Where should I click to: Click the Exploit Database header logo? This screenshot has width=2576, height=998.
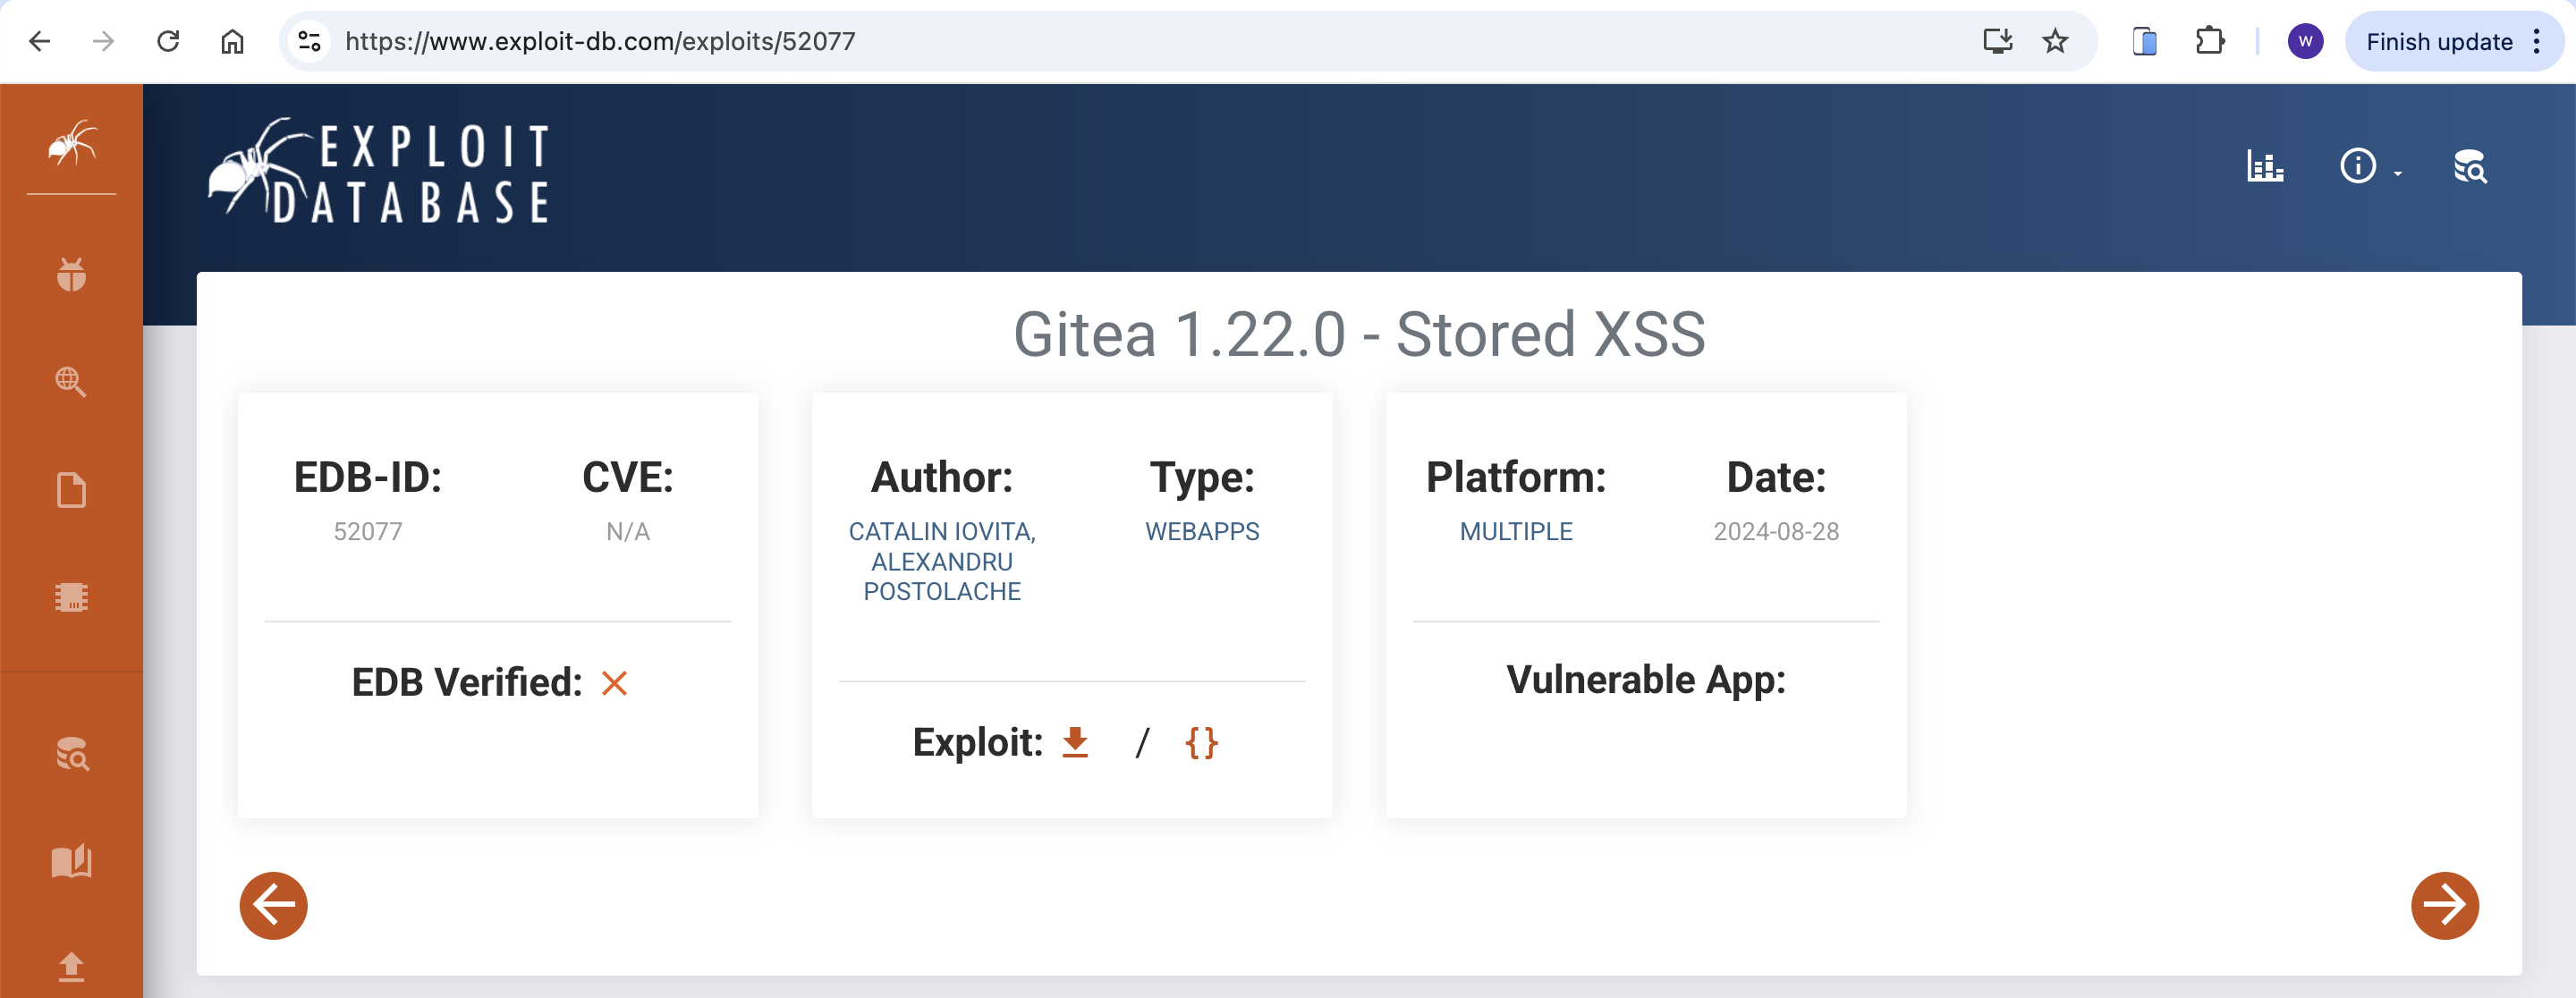point(378,171)
